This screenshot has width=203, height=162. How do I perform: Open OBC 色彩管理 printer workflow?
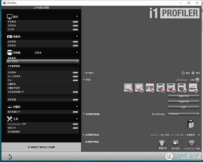(43, 77)
